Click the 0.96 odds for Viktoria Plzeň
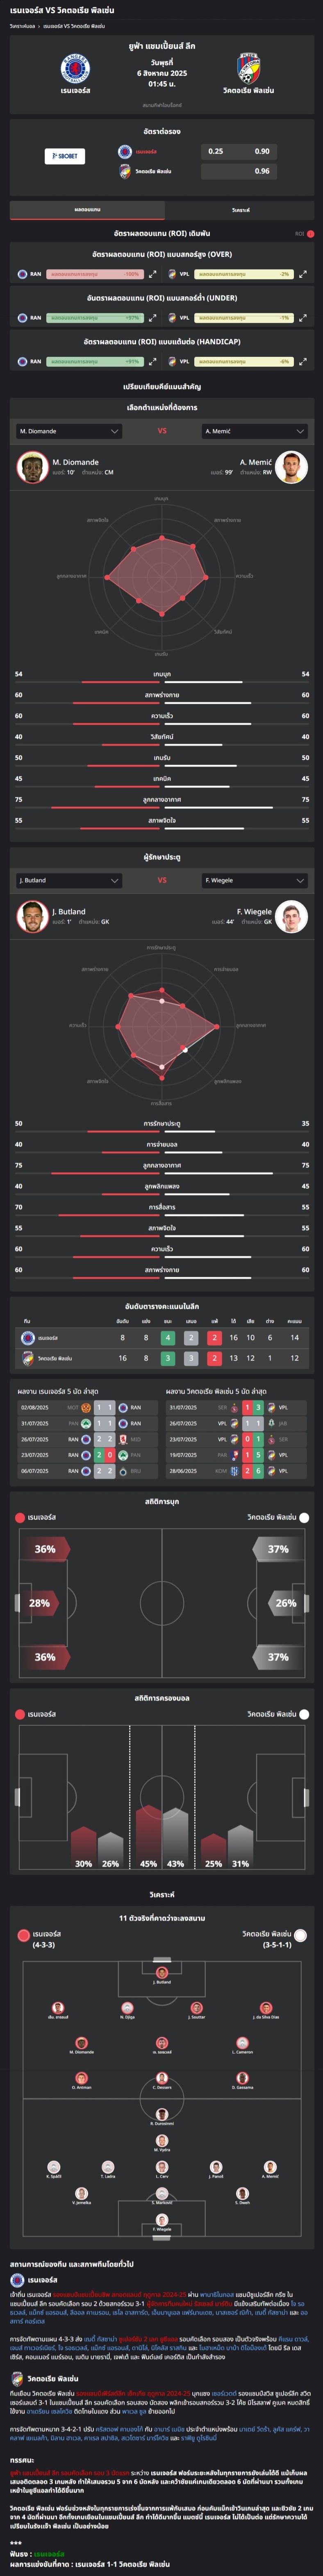Image resolution: width=323 pixels, height=2576 pixels. click(261, 171)
